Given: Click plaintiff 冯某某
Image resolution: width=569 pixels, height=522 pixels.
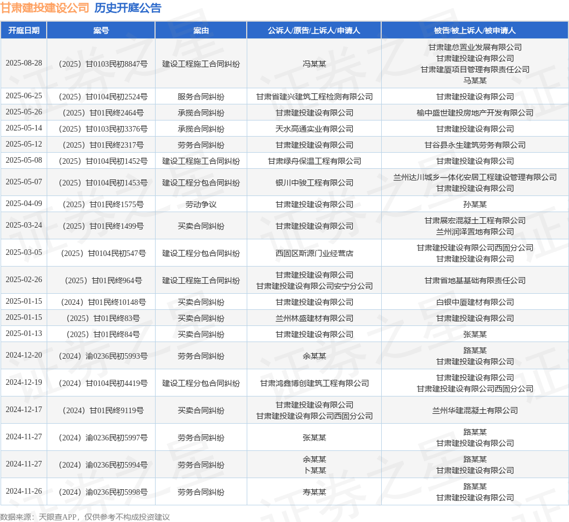Looking at the screenshot, I should click(315, 64).
